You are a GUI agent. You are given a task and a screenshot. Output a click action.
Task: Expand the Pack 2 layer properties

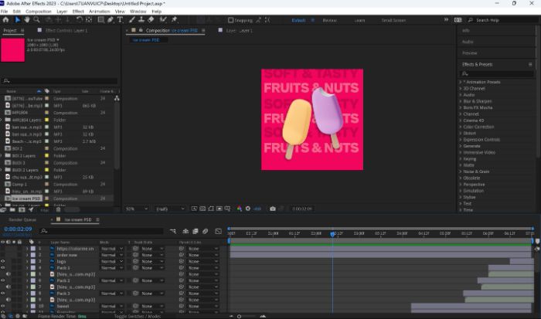[x=27, y=280]
